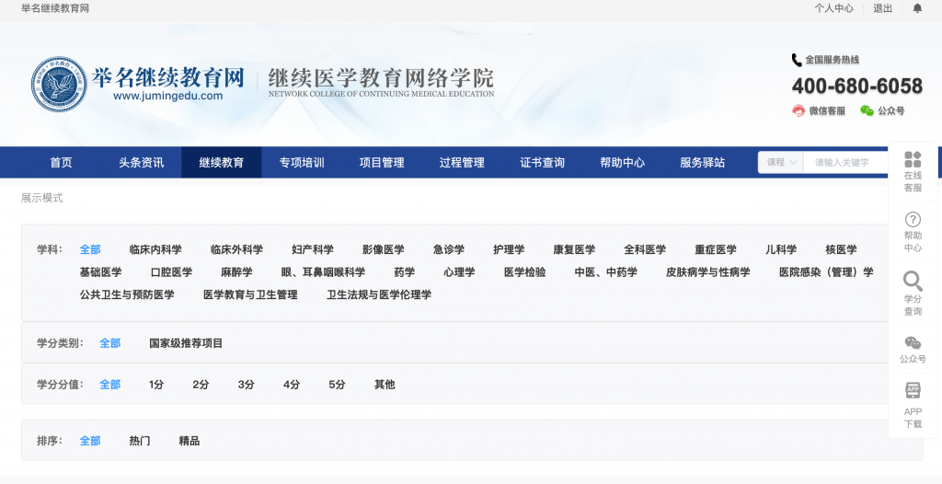Click the WeChat customer service icon
The image size is (942, 484).
click(x=798, y=110)
